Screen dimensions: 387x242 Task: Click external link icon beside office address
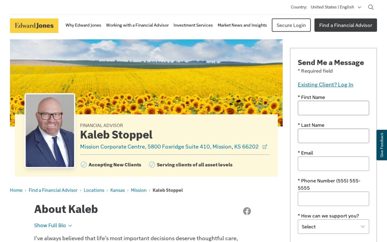(x=265, y=147)
